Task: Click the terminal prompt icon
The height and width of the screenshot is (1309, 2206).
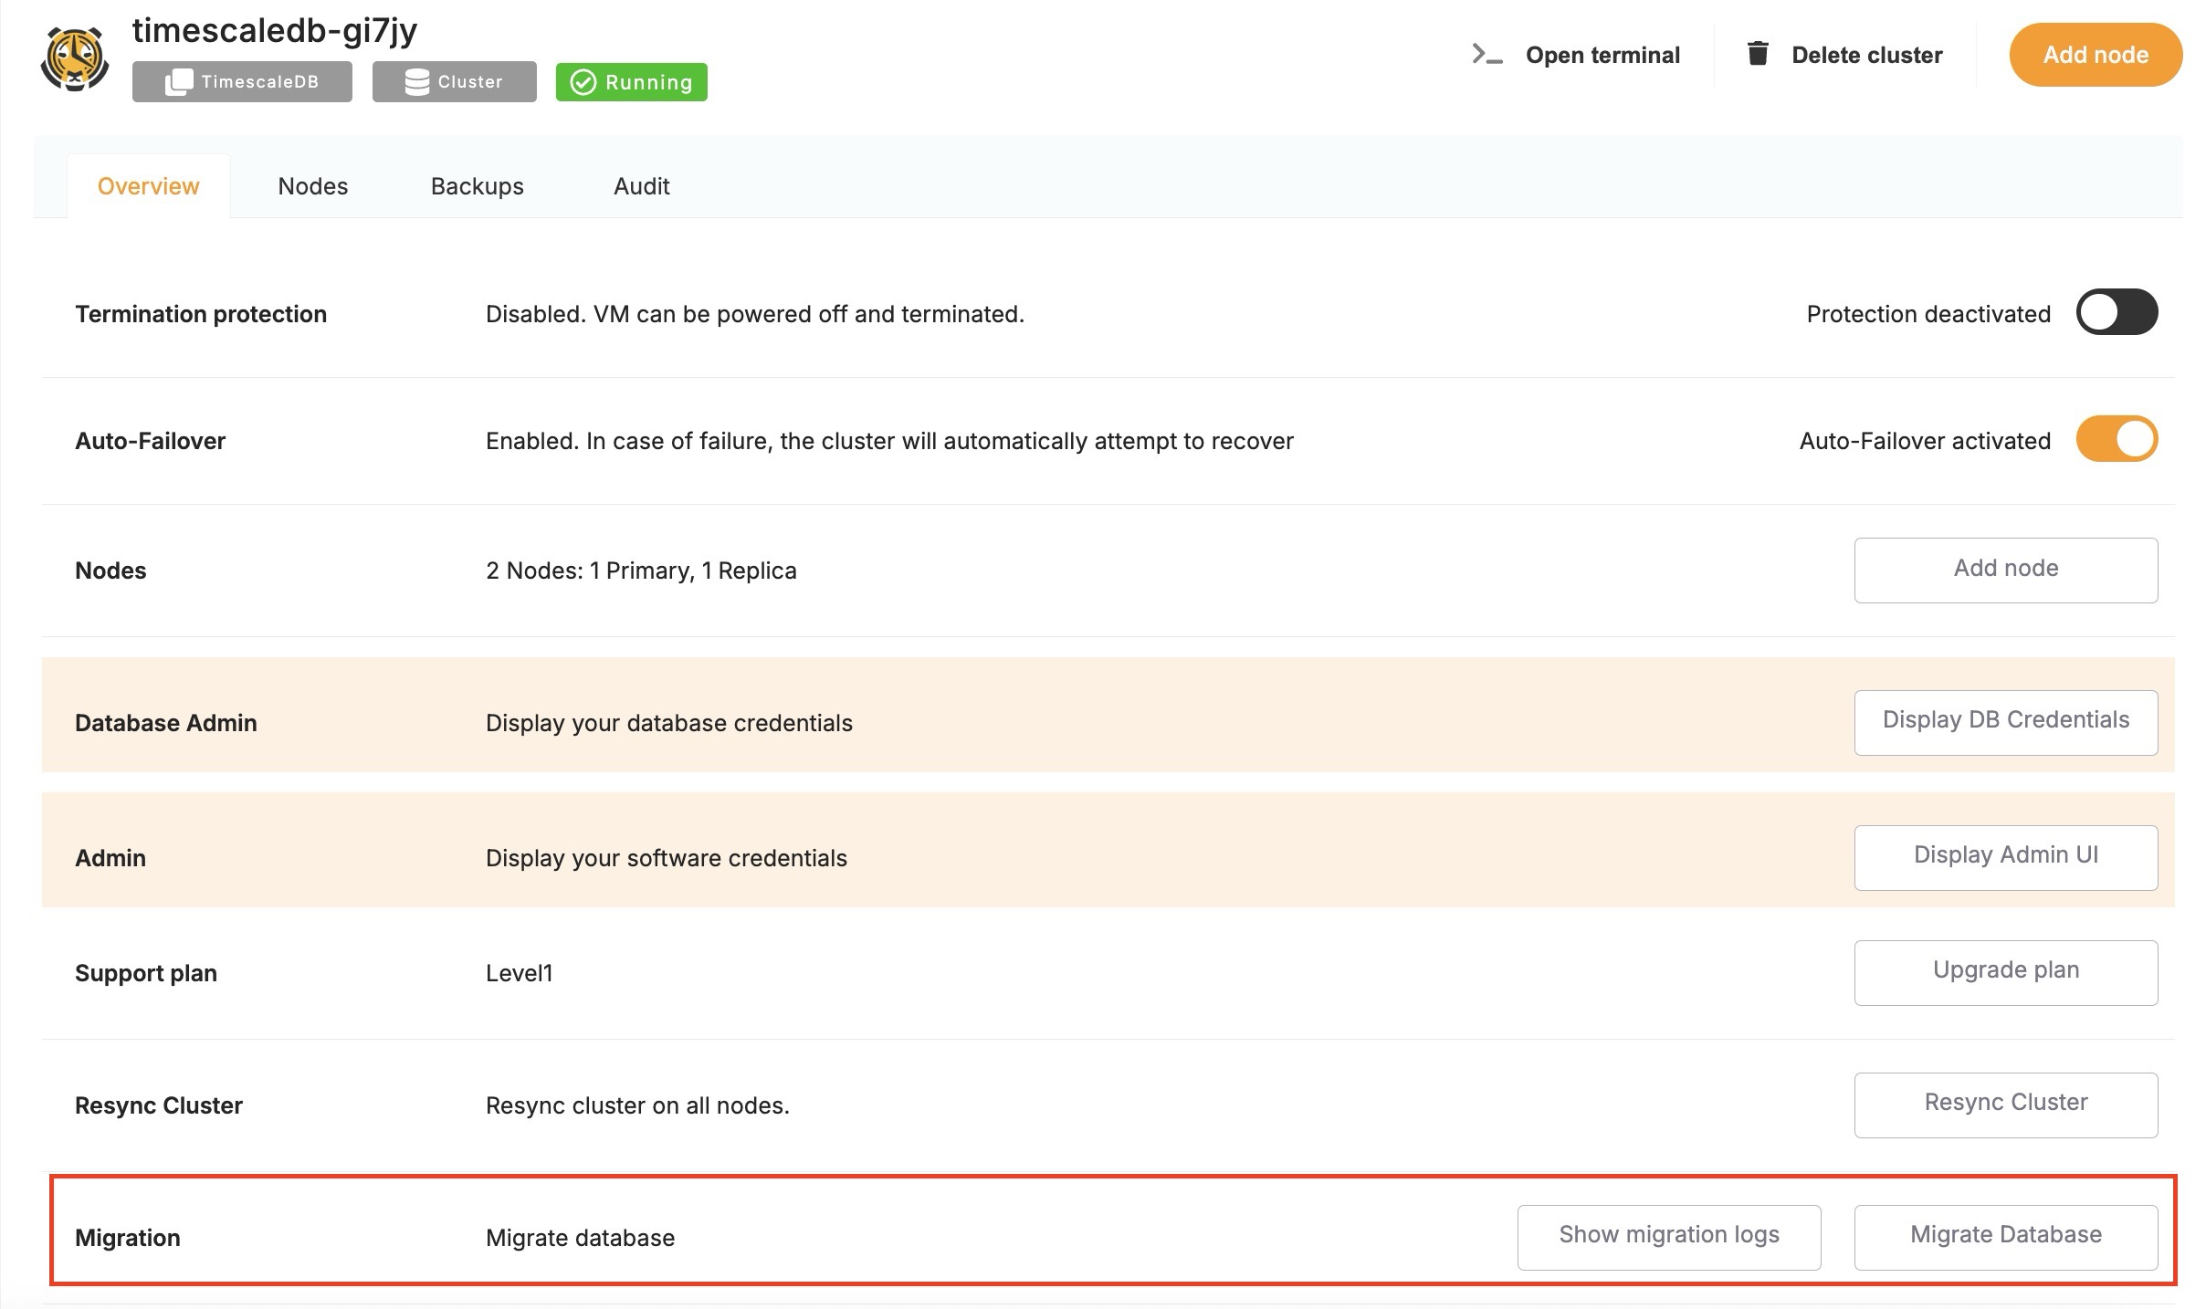Action: point(1486,55)
